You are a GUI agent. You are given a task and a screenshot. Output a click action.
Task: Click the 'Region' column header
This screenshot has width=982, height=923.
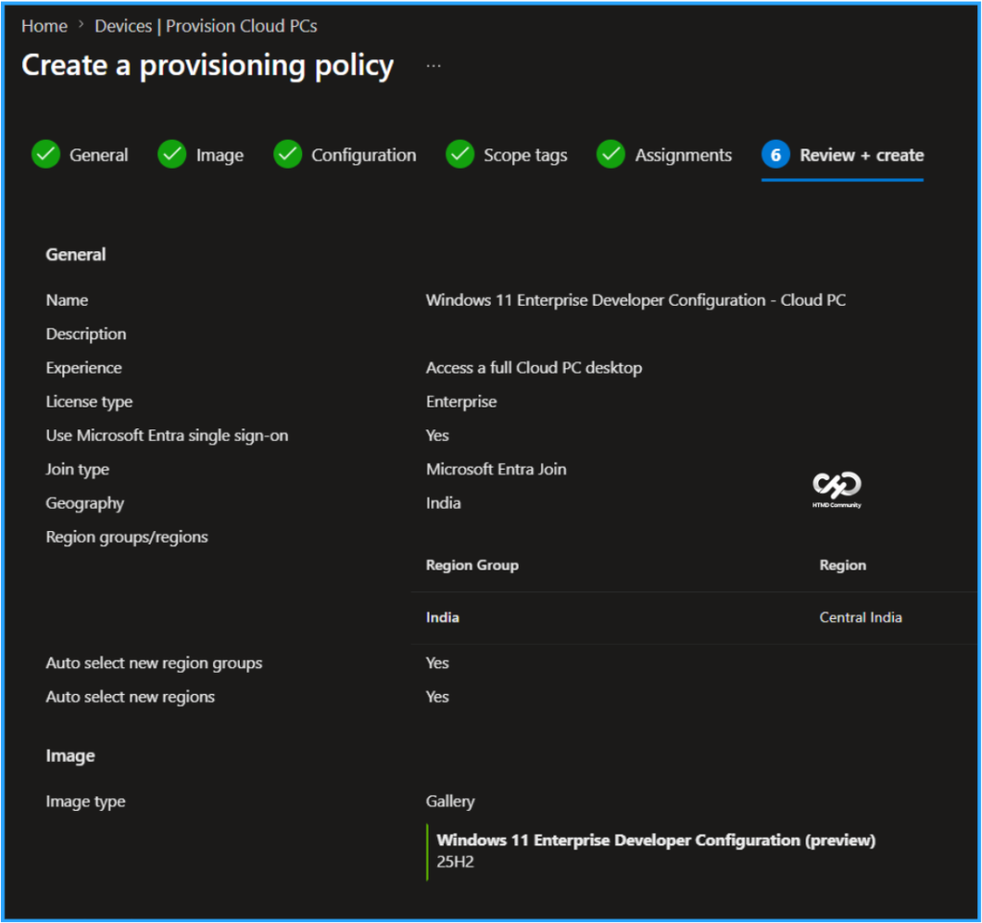pos(842,565)
